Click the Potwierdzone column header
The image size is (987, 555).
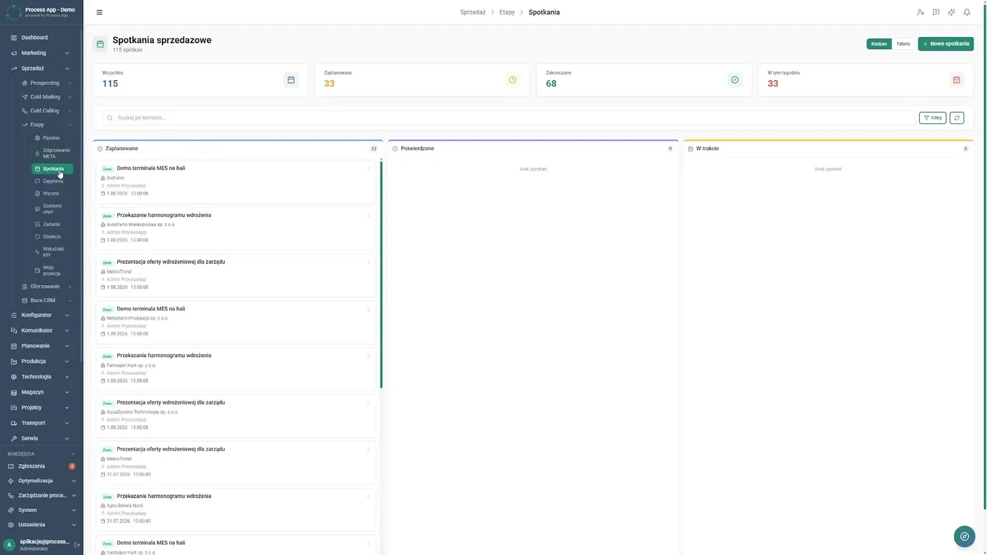(533, 148)
